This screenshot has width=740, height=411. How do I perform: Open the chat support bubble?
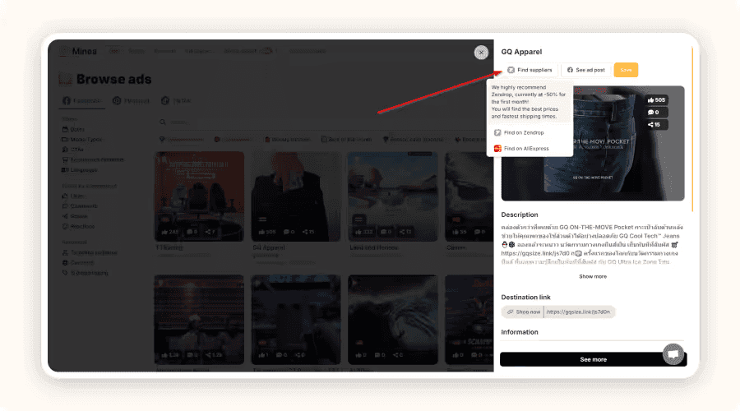(673, 354)
